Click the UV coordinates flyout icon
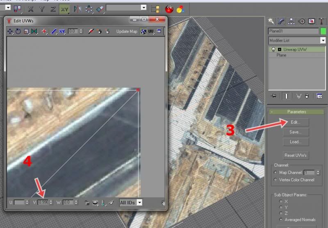 [151, 32]
